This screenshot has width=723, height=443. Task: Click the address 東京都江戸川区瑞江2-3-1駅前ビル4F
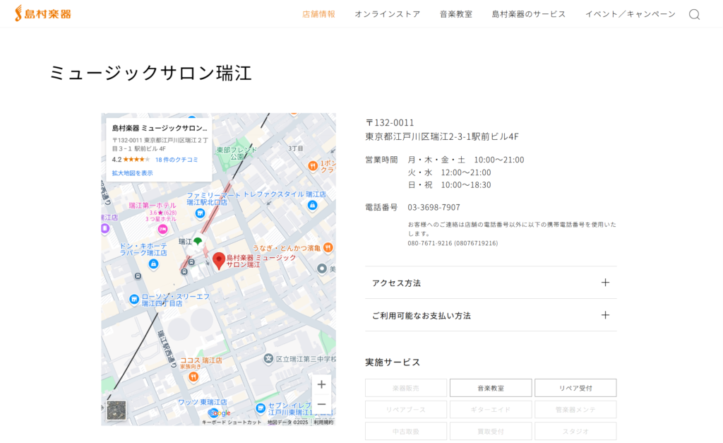tap(442, 136)
